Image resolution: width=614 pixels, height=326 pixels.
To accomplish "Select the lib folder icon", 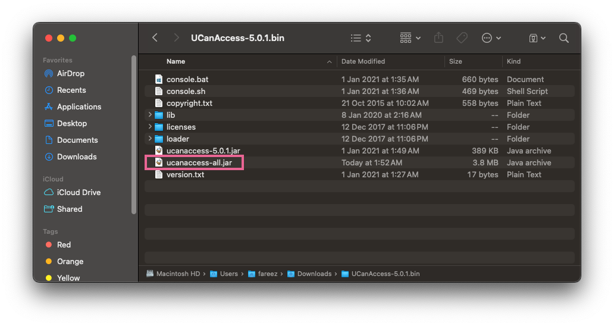I will coord(159,115).
